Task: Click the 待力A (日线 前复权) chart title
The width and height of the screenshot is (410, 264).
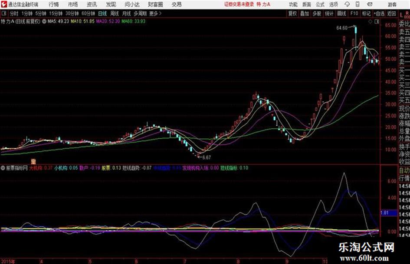Action: point(21,21)
